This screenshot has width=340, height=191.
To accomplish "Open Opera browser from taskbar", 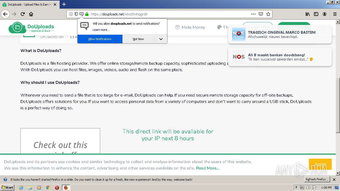I will pyautogui.click(x=57, y=188).
